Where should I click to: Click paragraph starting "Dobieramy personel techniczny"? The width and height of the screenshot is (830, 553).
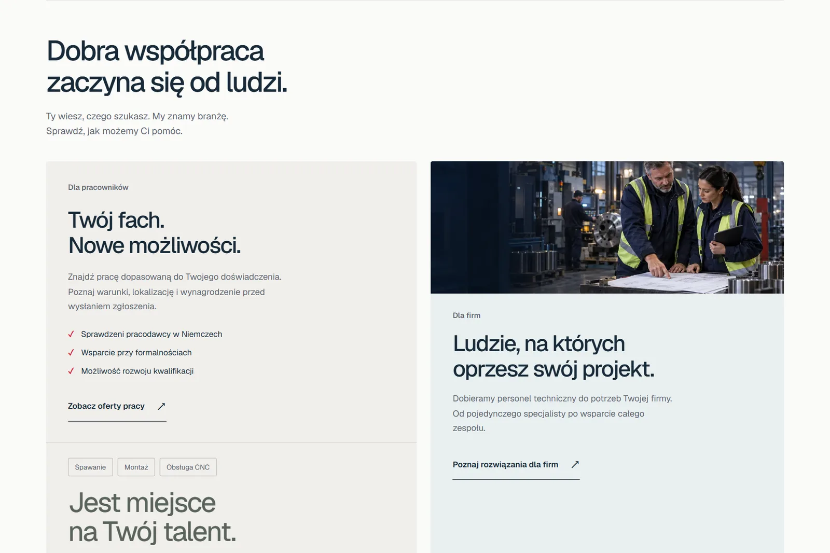click(562, 413)
